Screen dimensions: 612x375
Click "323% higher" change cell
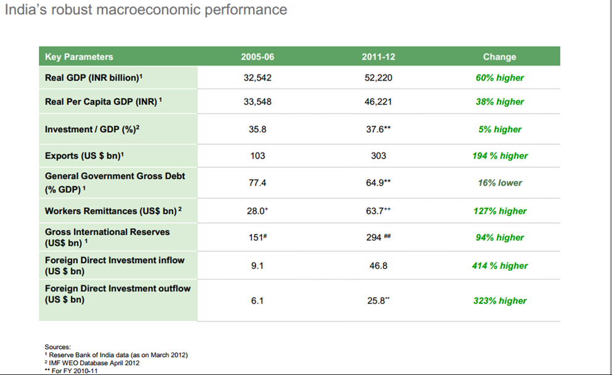[499, 301]
